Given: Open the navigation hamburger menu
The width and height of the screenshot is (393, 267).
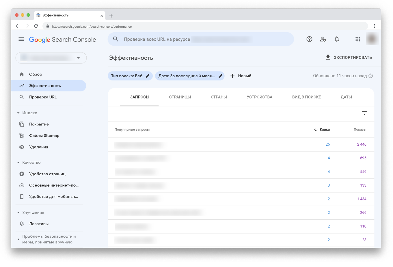Looking at the screenshot, I should pyautogui.click(x=21, y=39).
